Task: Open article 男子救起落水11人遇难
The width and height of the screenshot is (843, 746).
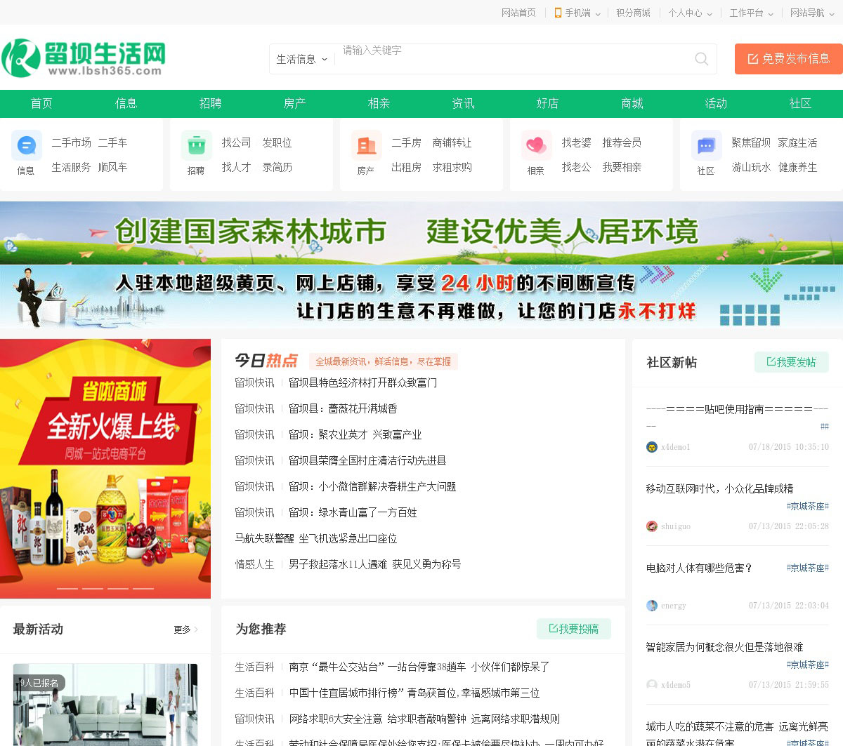Action: pos(374,564)
